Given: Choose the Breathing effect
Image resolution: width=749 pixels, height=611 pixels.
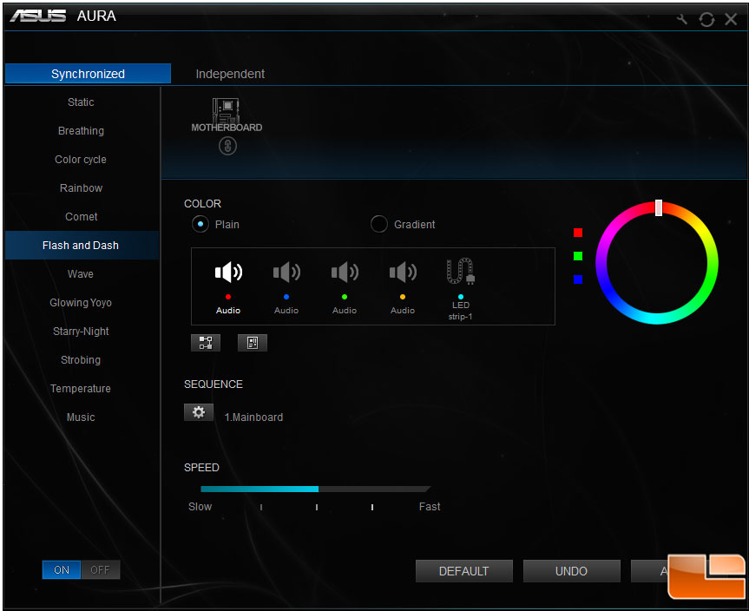Looking at the screenshot, I should coord(81,131).
